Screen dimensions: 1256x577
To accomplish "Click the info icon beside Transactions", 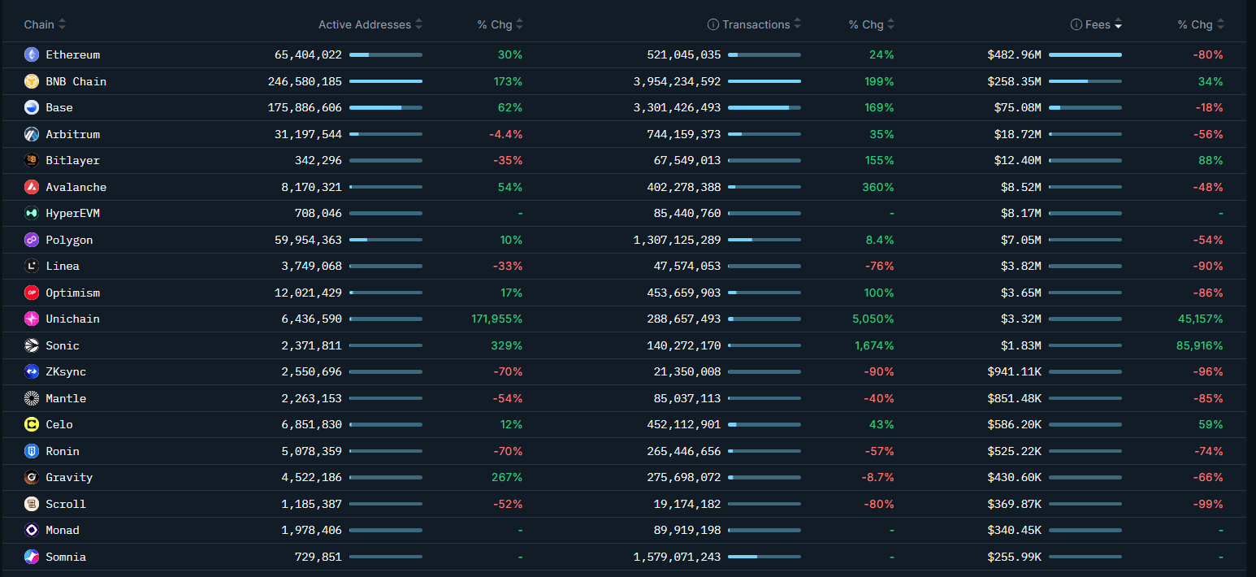I will tap(713, 25).
